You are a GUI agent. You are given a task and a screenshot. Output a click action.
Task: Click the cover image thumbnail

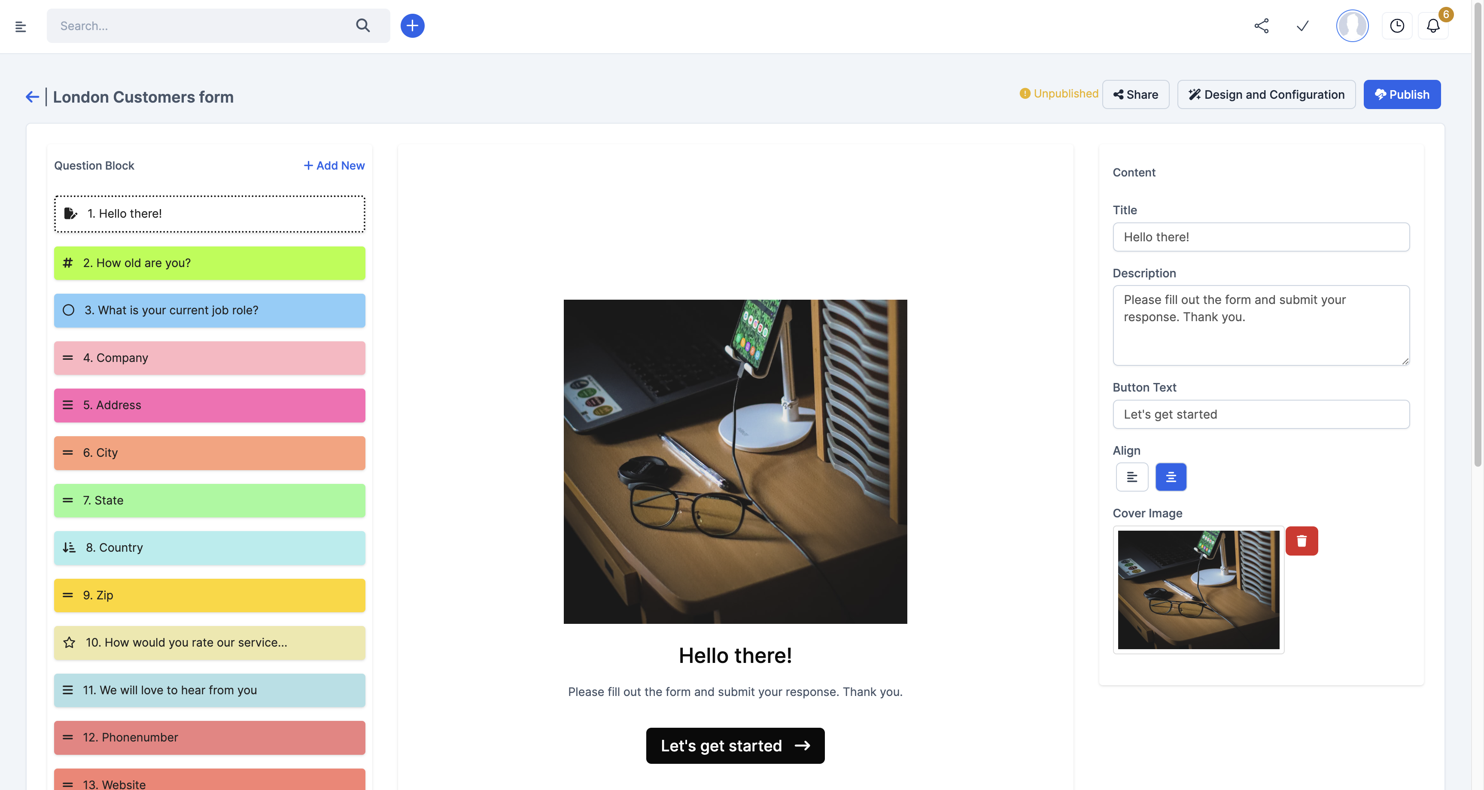(x=1198, y=589)
